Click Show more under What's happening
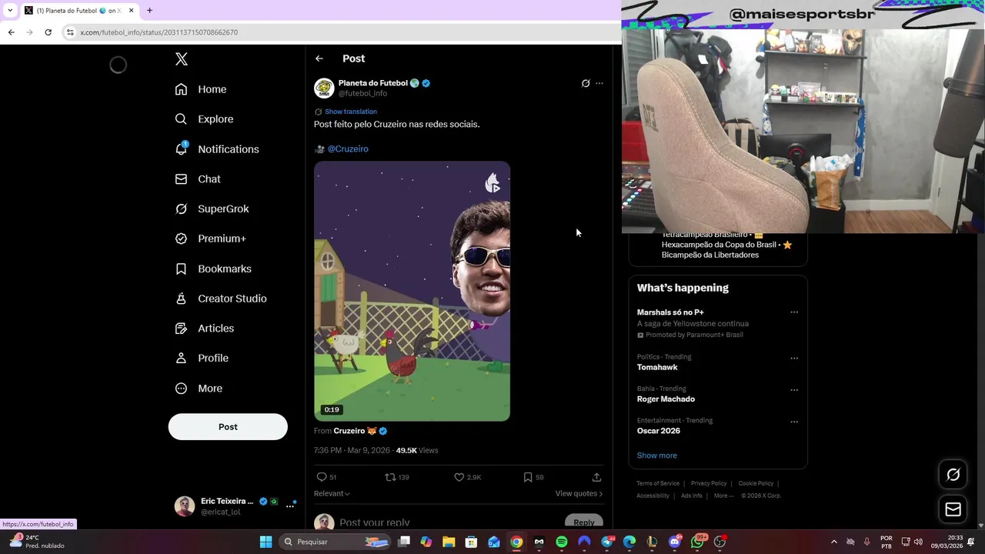This screenshot has width=985, height=554. (x=657, y=456)
